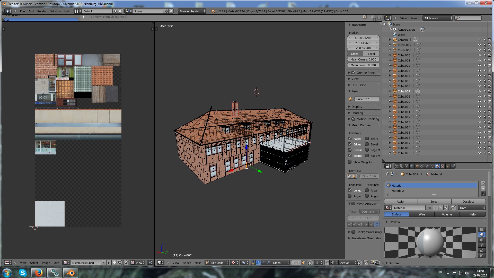Open the Render menu
Viewport: 494px width, 278px height.
coord(42,11)
